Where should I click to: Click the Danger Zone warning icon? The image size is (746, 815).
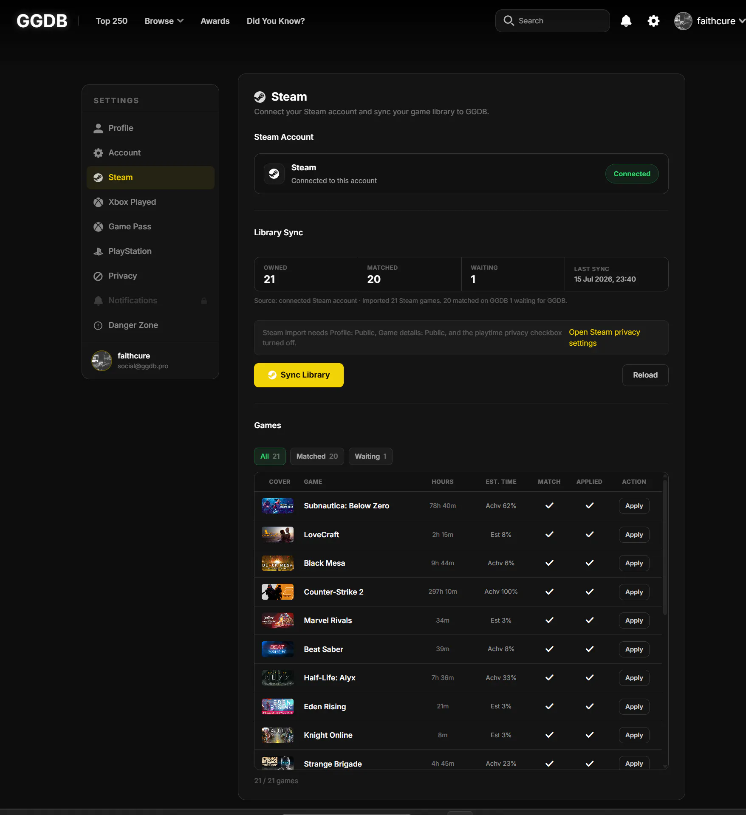coord(98,325)
